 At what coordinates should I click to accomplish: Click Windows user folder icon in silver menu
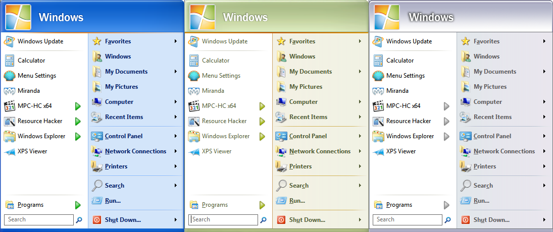click(466, 56)
